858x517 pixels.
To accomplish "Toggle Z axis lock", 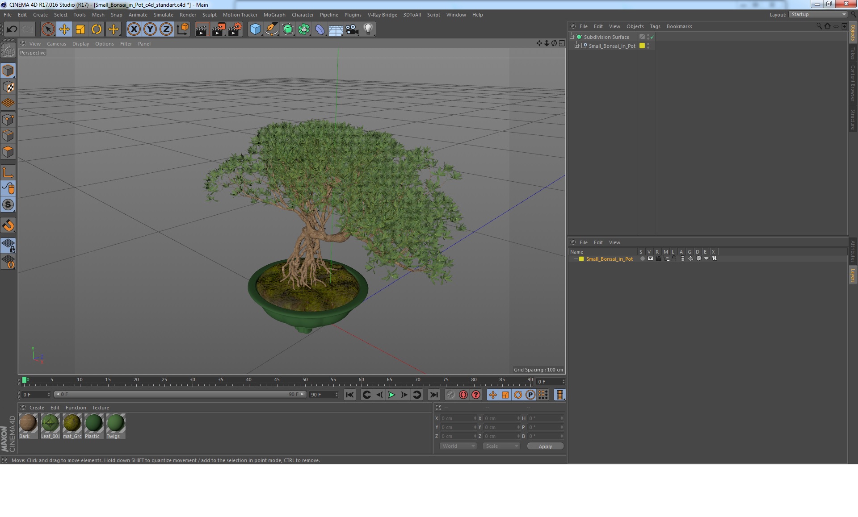I will (166, 29).
